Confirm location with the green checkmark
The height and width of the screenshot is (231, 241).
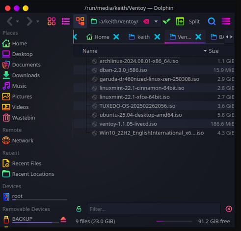pyautogui.click(x=166, y=21)
